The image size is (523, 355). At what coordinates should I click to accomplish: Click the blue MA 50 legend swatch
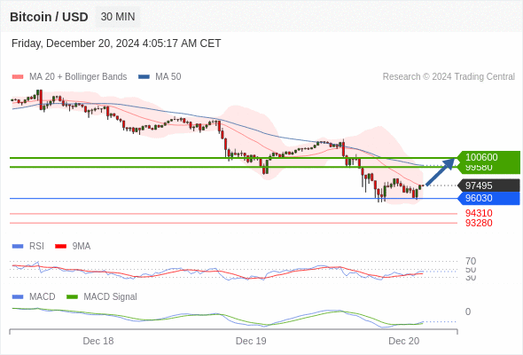(x=144, y=77)
